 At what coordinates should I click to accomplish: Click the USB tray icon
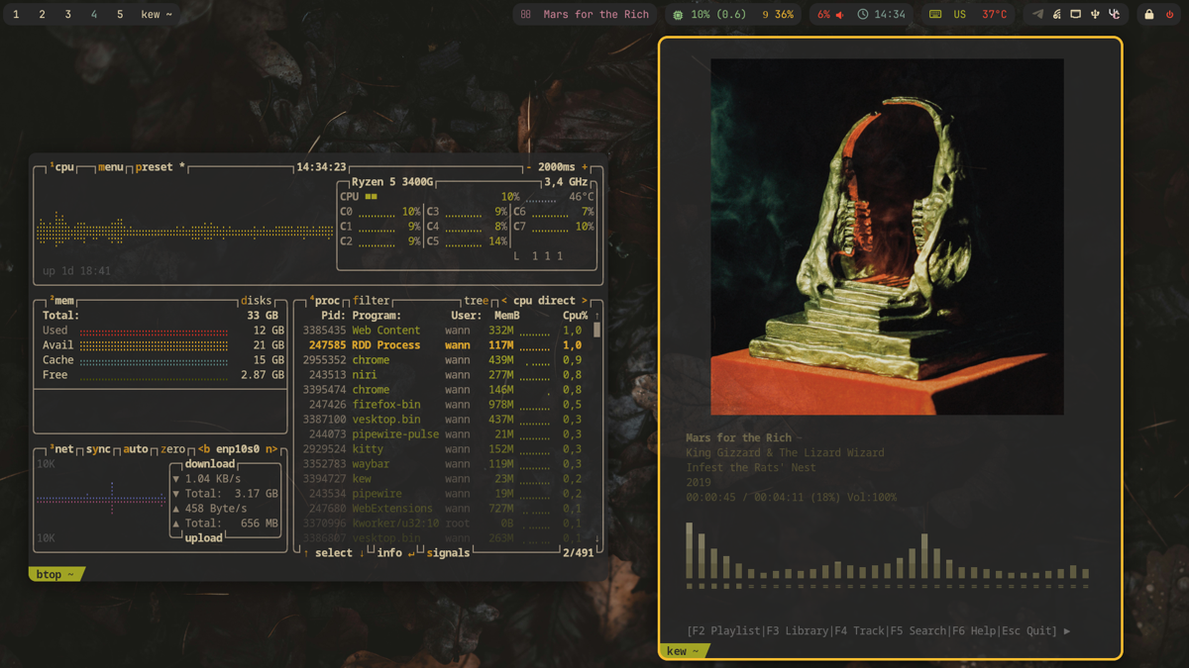click(1095, 15)
